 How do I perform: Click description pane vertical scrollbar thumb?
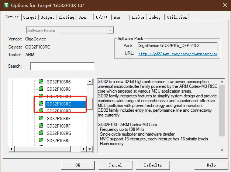tap(222, 111)
